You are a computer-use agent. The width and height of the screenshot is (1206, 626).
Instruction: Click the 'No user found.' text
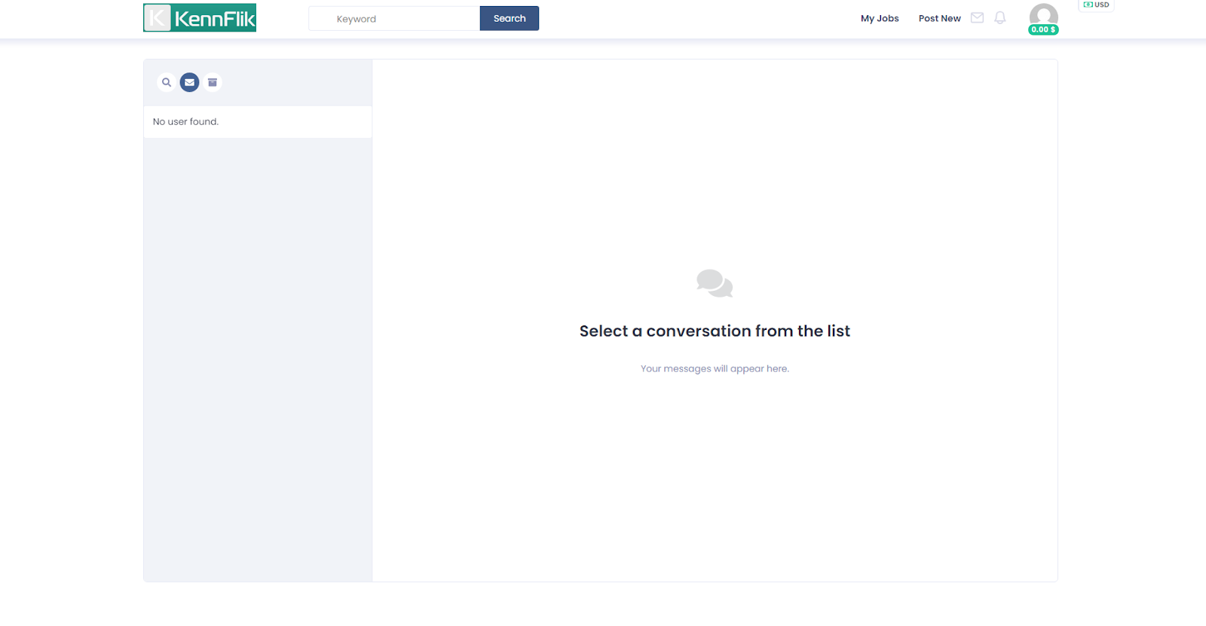point(185,121)
